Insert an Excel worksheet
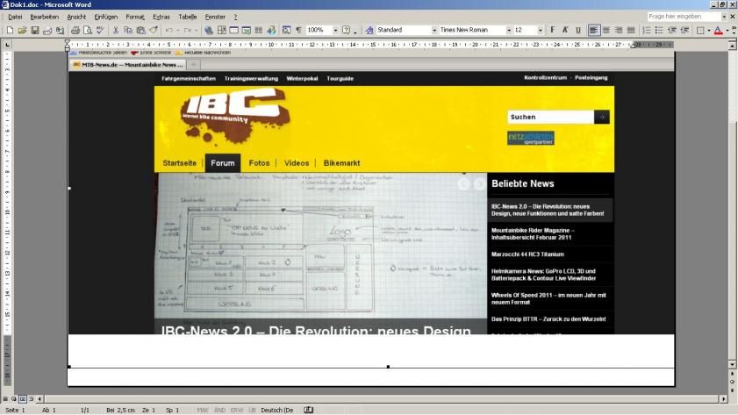 click(247, 30)
